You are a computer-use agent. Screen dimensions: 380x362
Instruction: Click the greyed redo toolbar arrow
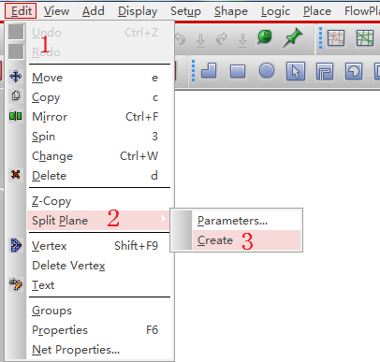(222, 39)
